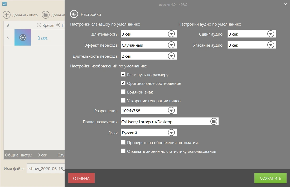Browse destination folder with folder icon
The width and height of the screenshot is (290, 187).
tap(214, 121)
